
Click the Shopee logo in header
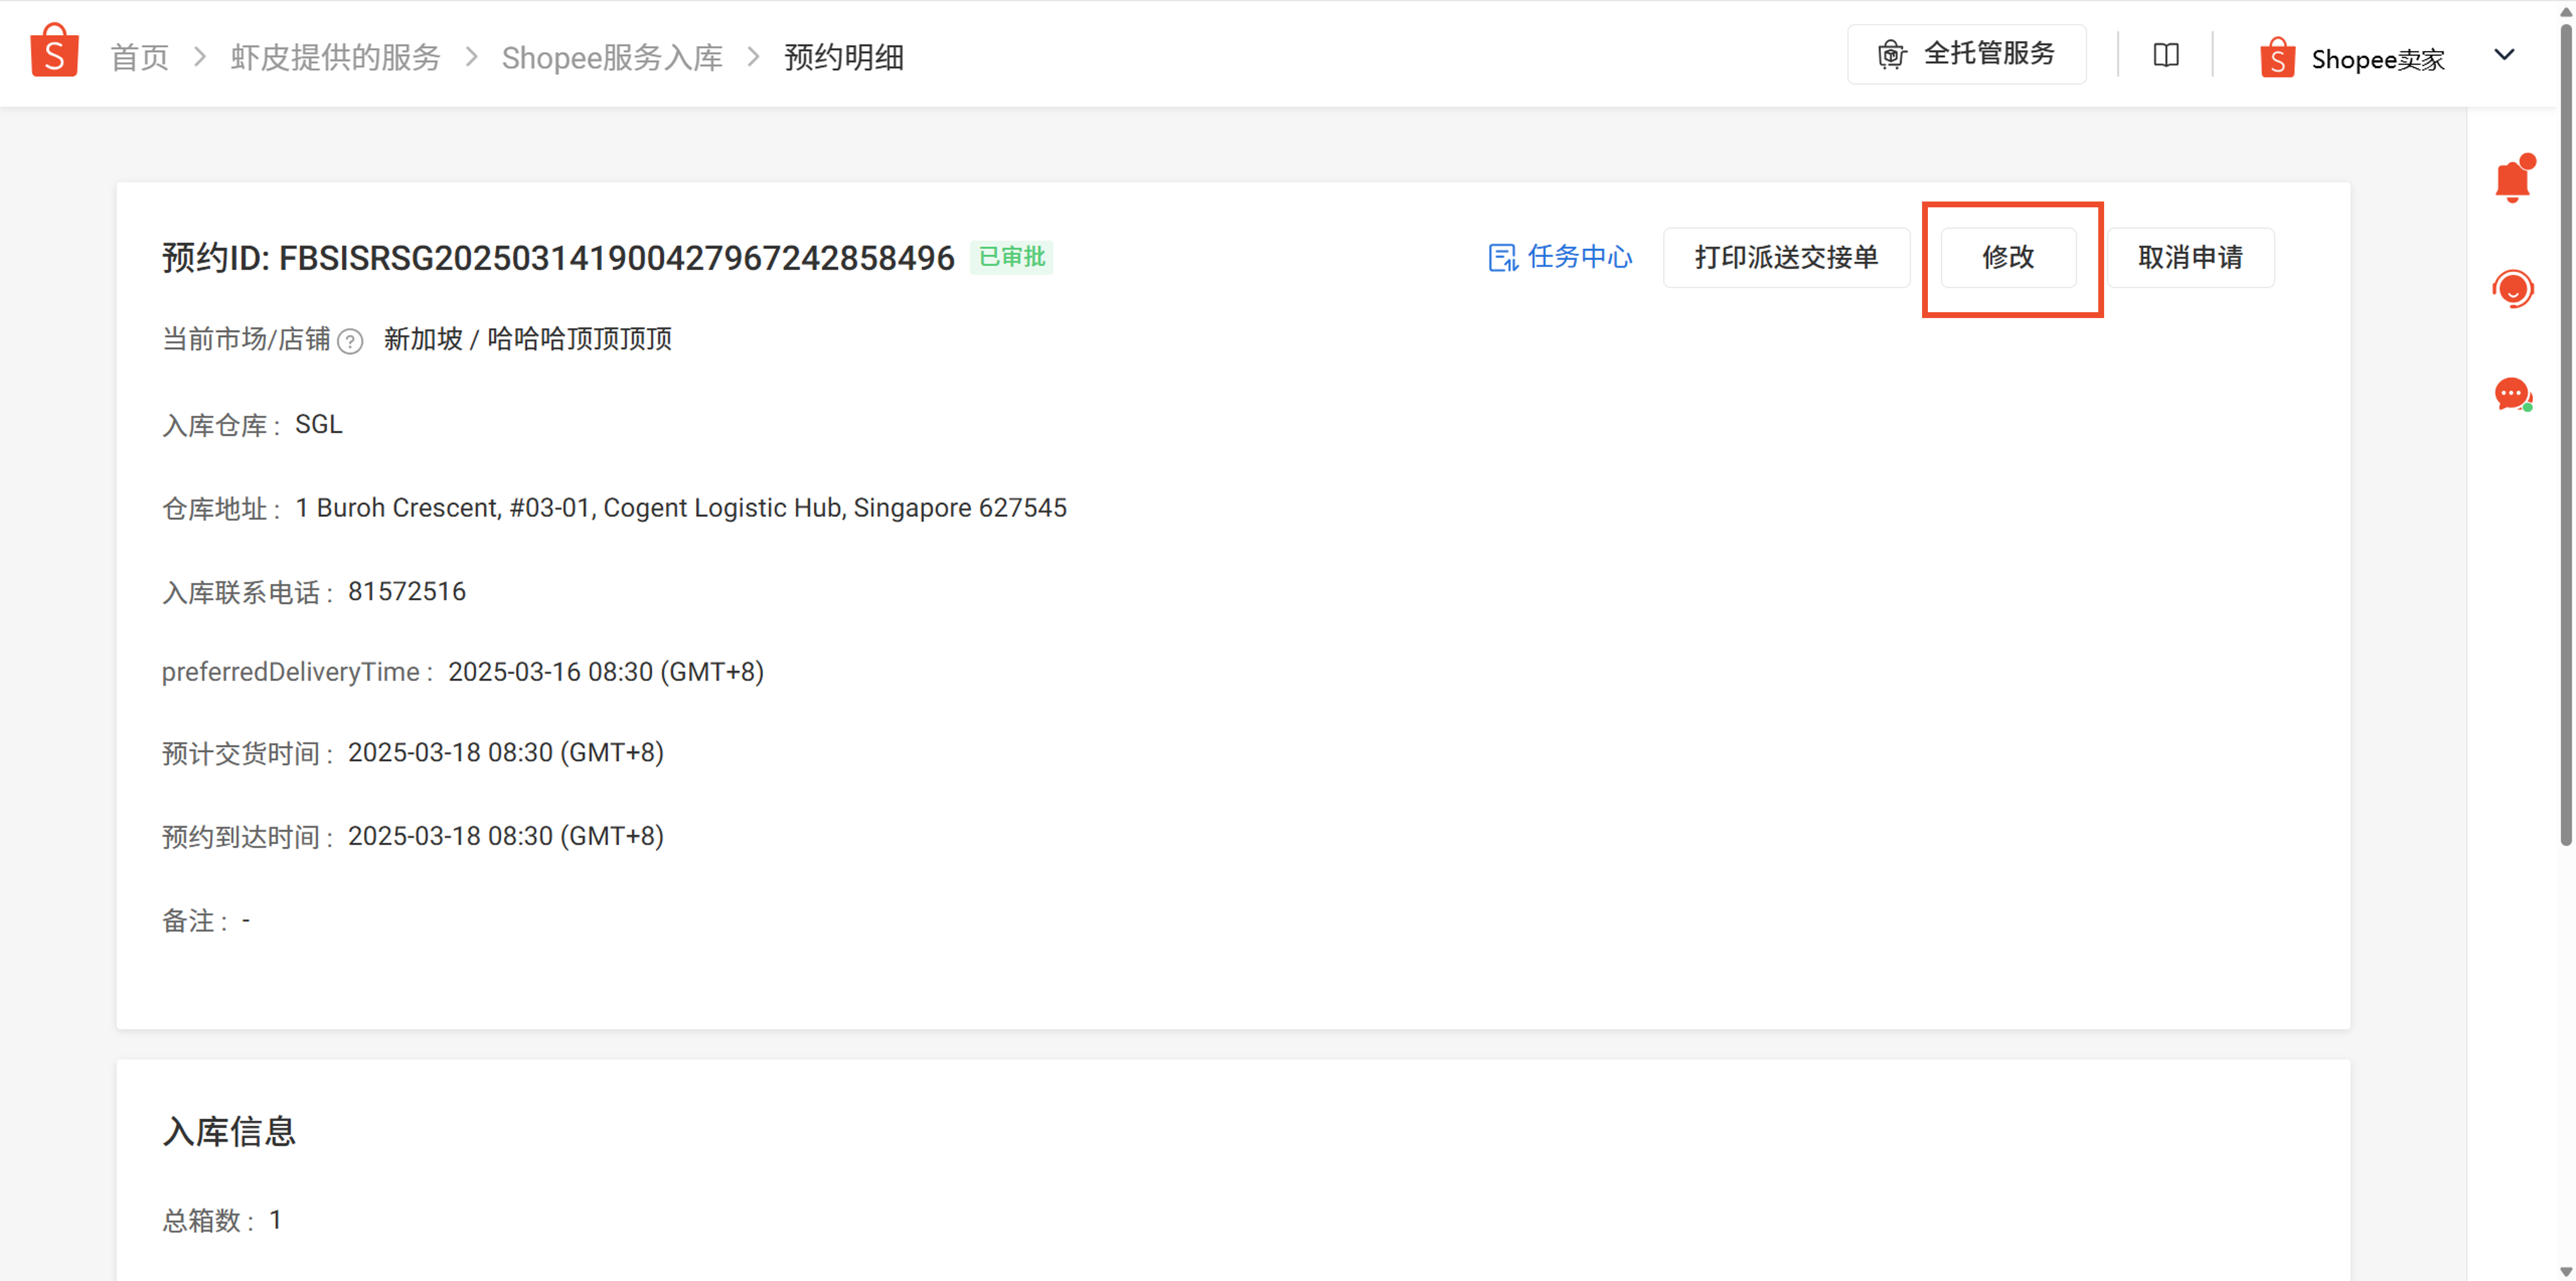[x=54, y=52]
